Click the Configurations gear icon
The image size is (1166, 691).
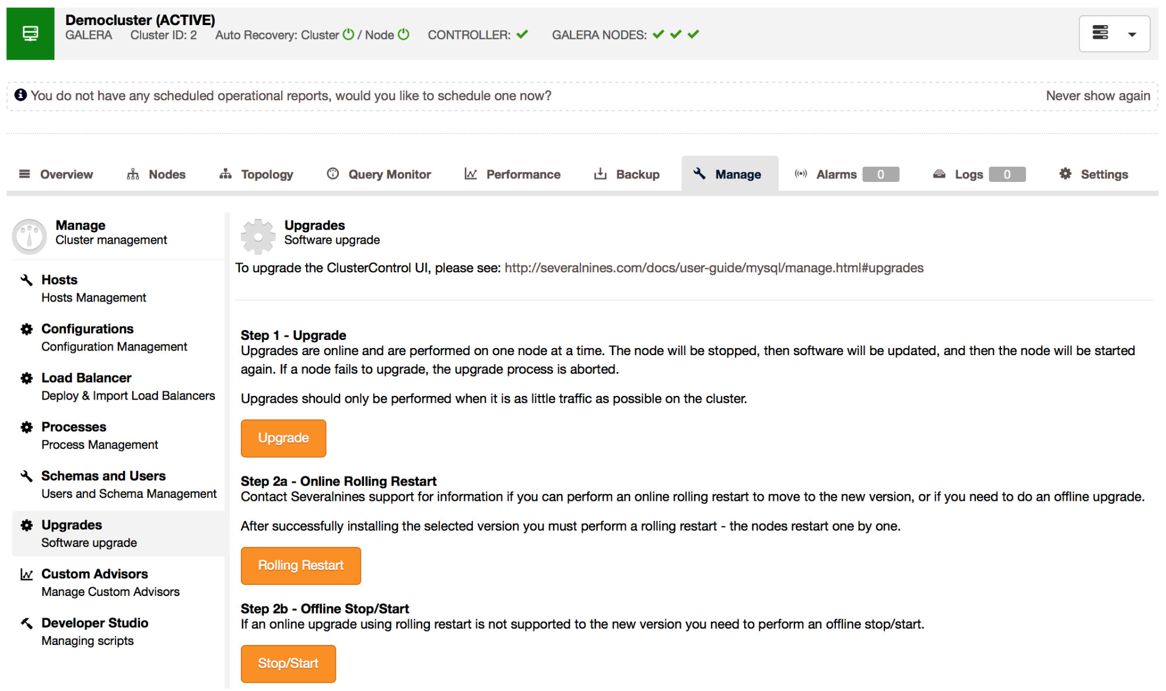coord(26,329)
